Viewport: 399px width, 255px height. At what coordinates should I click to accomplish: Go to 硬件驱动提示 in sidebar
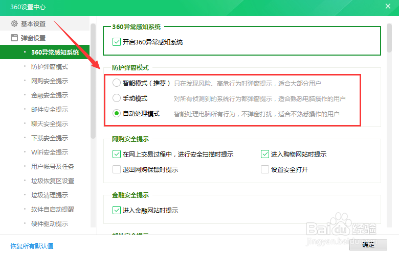tap(50, 223)
